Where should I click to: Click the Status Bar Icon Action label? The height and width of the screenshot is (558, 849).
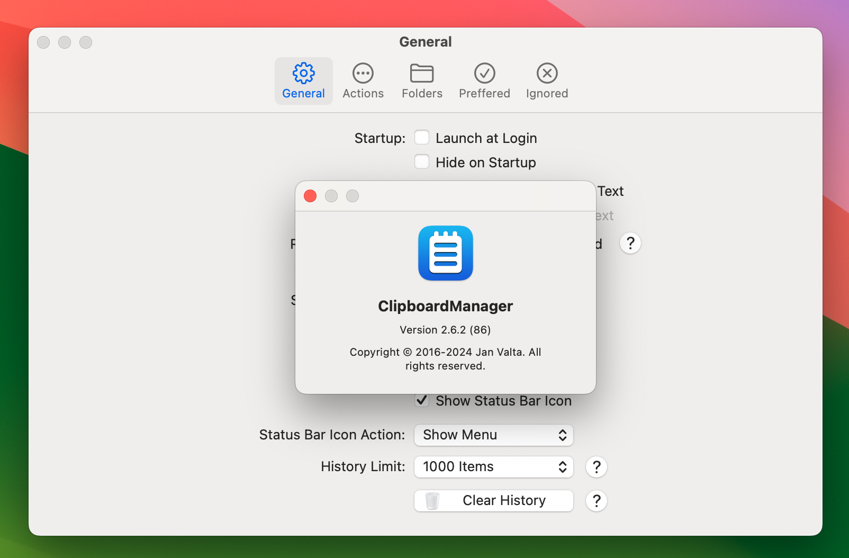click(332, 435)
